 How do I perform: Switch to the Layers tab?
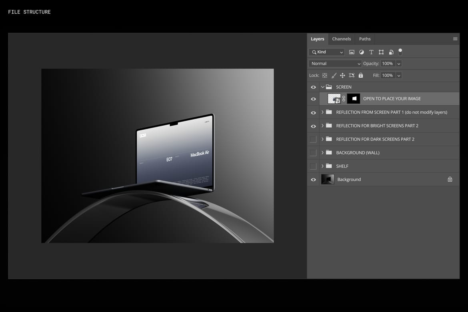(x=317, y=39)
